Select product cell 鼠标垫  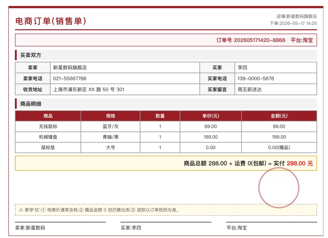(x=48, y=148)
